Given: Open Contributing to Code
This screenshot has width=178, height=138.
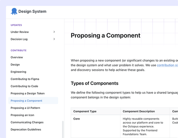Looking at the screenshot, I should click(24, 86).
